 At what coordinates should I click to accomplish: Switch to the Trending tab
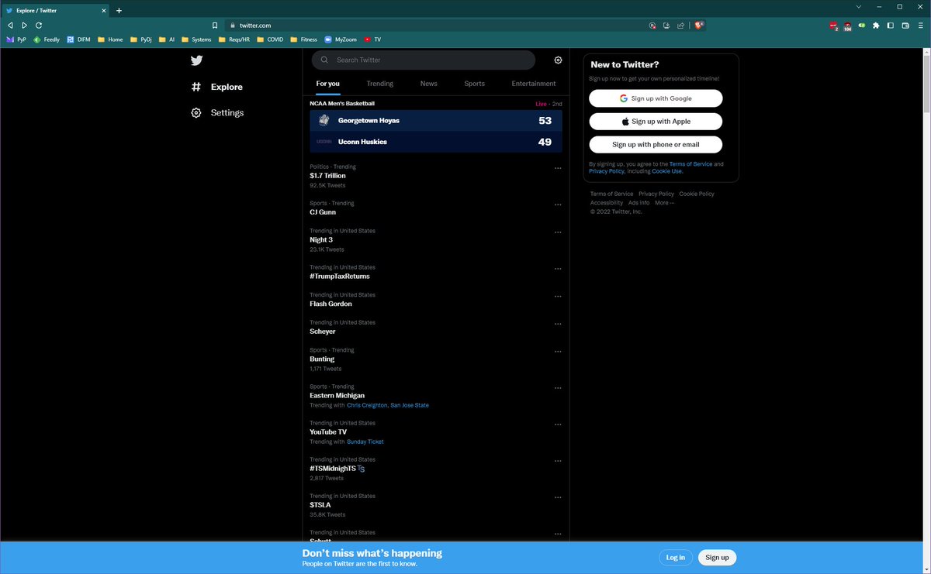point(379,84)
